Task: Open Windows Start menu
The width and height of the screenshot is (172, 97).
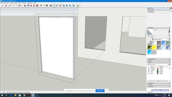Action: pyautogui.click(x=2, y=95)
